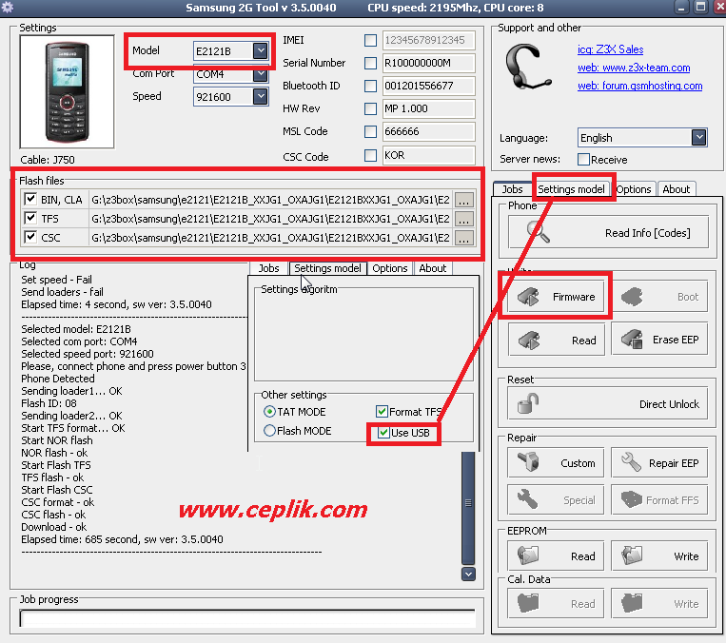Open the About tab above the log
The image size is (726, 643).
pos(432,268)
